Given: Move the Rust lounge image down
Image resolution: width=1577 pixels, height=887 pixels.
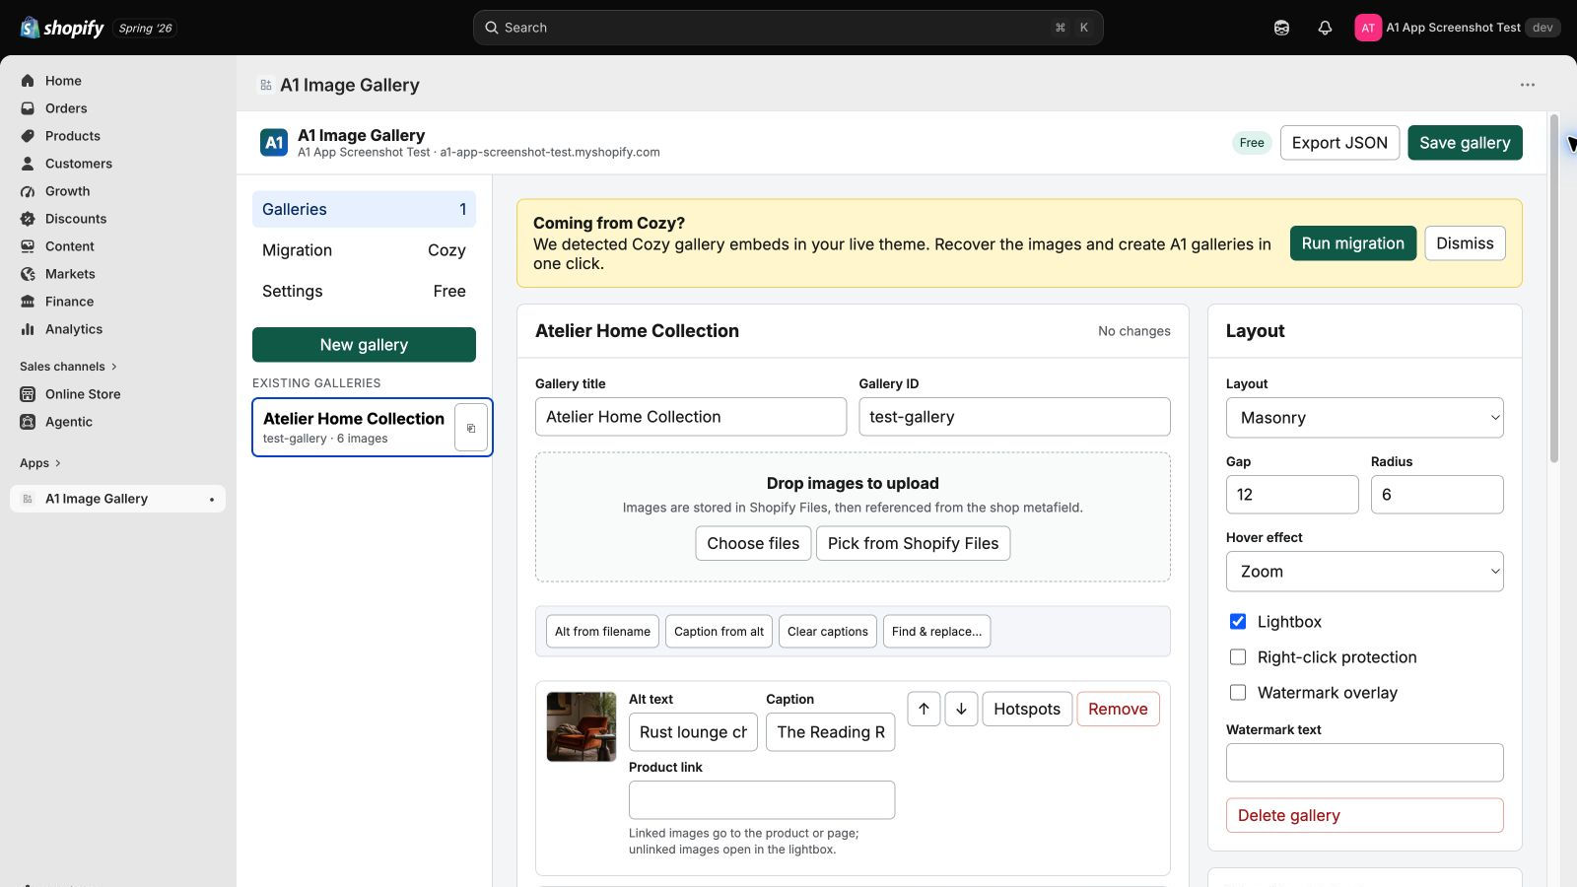Looking at the screenshot, I should [961, 709].
